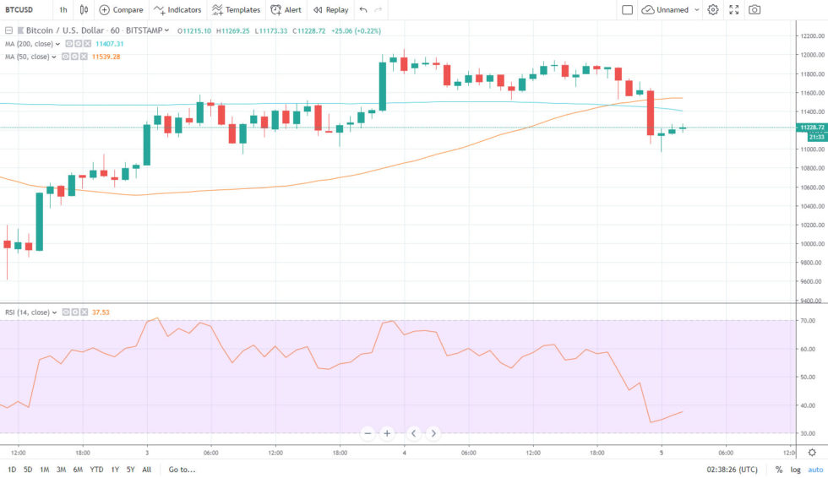828x478 pixels.
Task: Select the 5D date range
Action: coord(28,470)
